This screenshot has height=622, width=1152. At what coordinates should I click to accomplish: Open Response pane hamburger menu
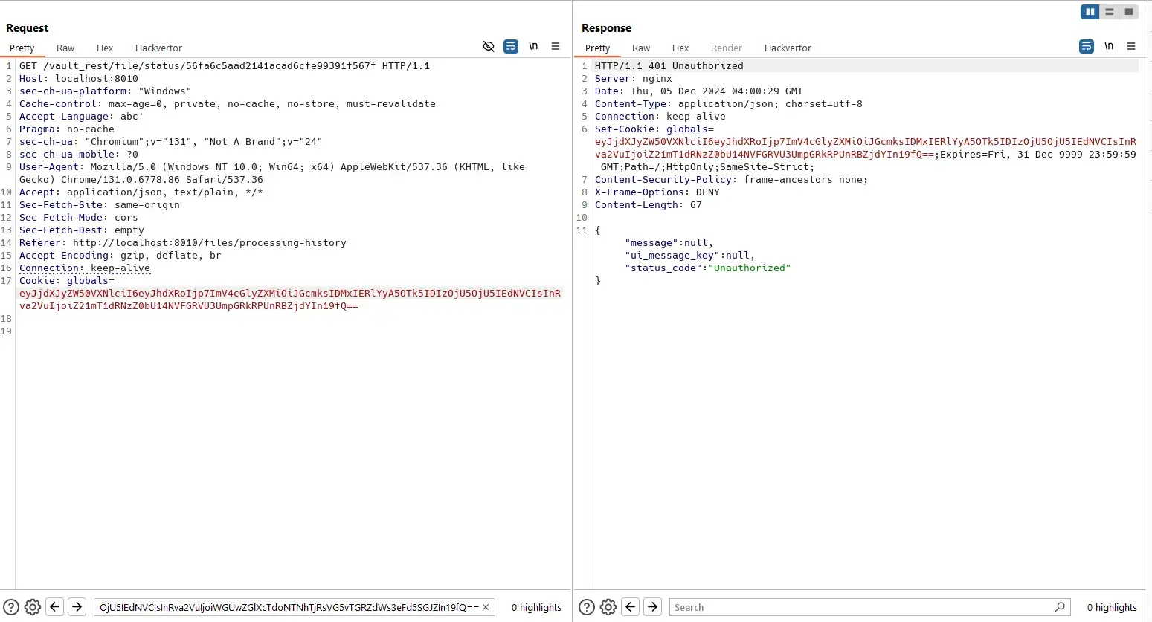[1131, 46]
